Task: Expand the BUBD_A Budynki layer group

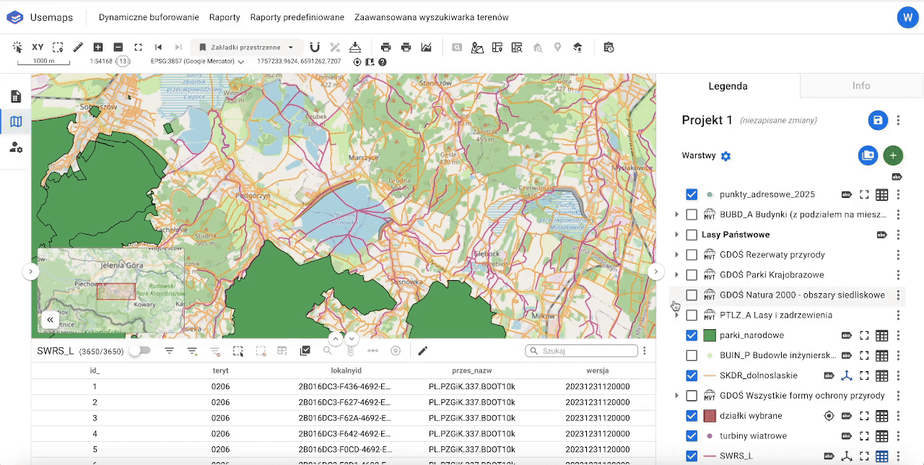Action: (x=676, y=214)
